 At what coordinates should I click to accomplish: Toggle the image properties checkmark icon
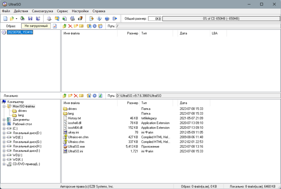point(55,26)
